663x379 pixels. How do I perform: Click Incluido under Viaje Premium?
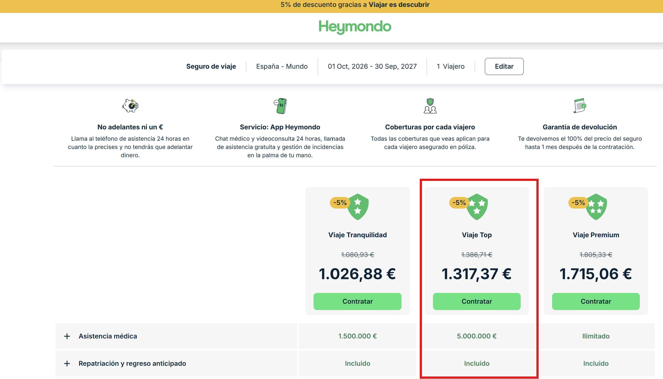pos(596,364)
